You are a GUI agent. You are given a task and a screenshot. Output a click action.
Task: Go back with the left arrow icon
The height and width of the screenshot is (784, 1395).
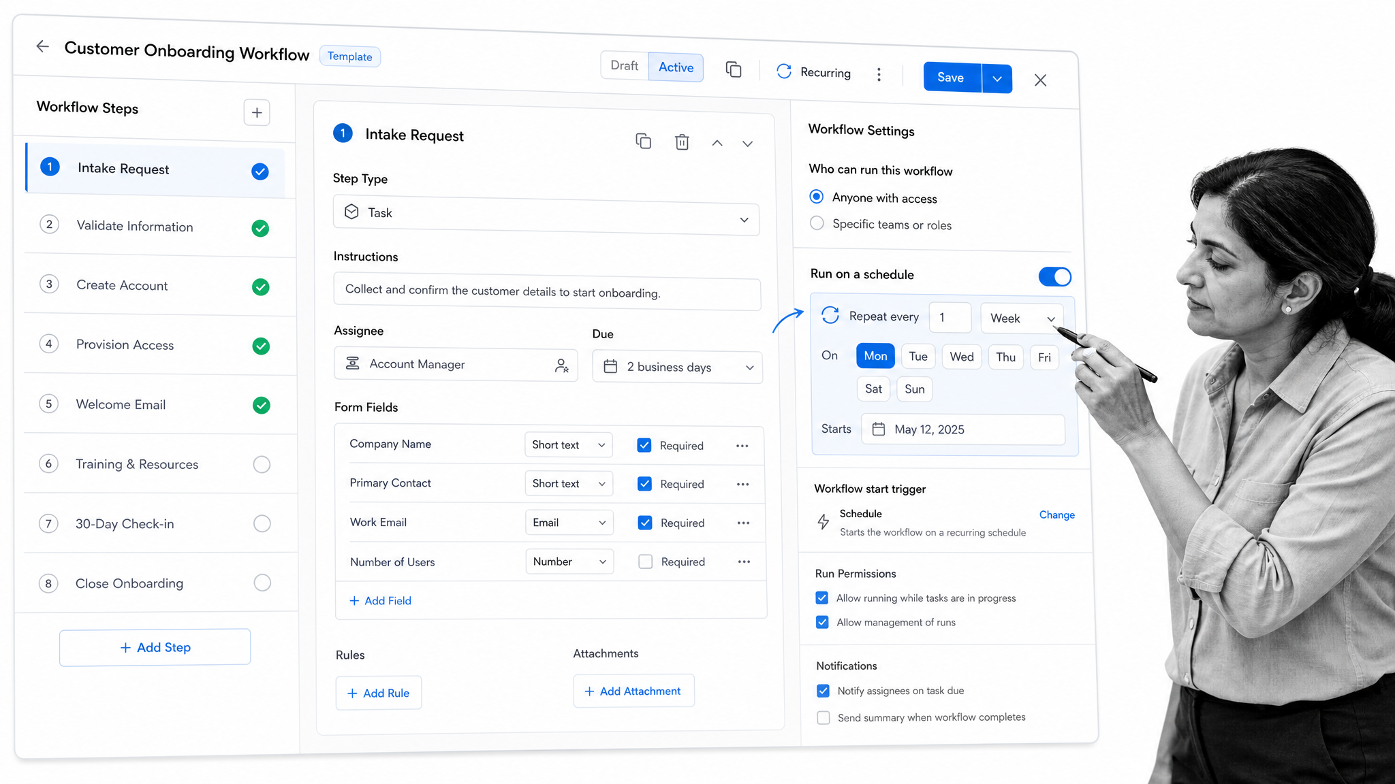coord(42,46)
